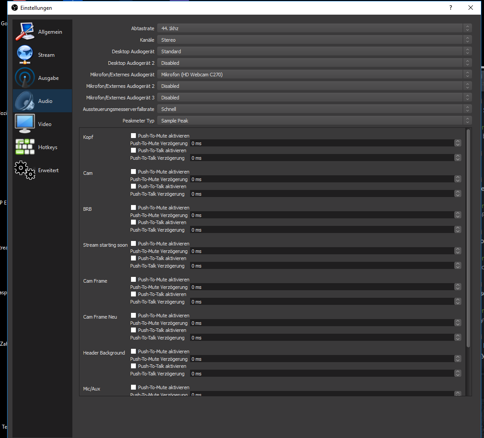This screenshot has height=438, width=484.
Task: Enable Push-To-Mute for Header Background
Action: pos(133,351)
